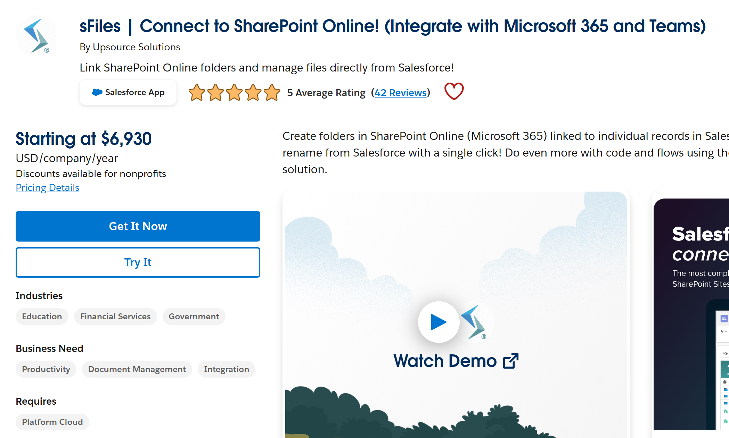The height and width of the screenshot is (438, 729).
Task: Click the Try It button
Action: [138, 262]
